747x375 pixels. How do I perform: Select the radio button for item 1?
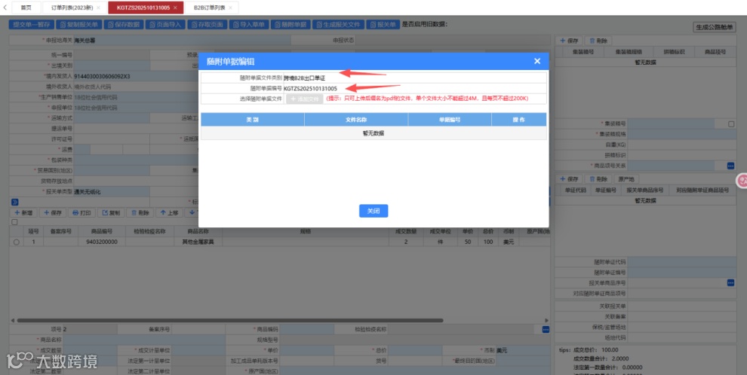[x=17, y=242]
